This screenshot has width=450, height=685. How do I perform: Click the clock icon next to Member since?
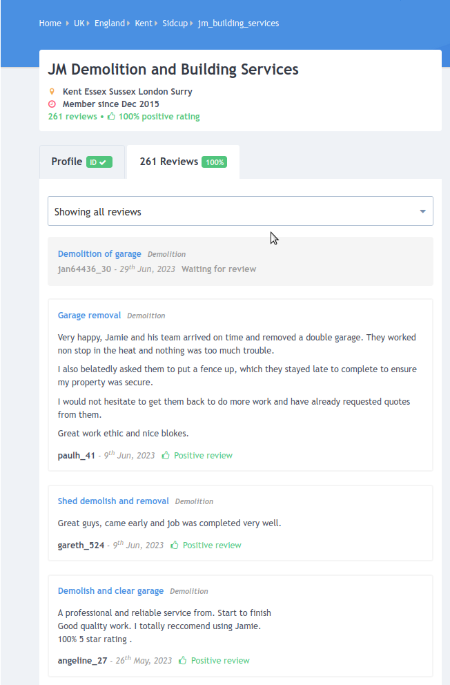(52, 104)
